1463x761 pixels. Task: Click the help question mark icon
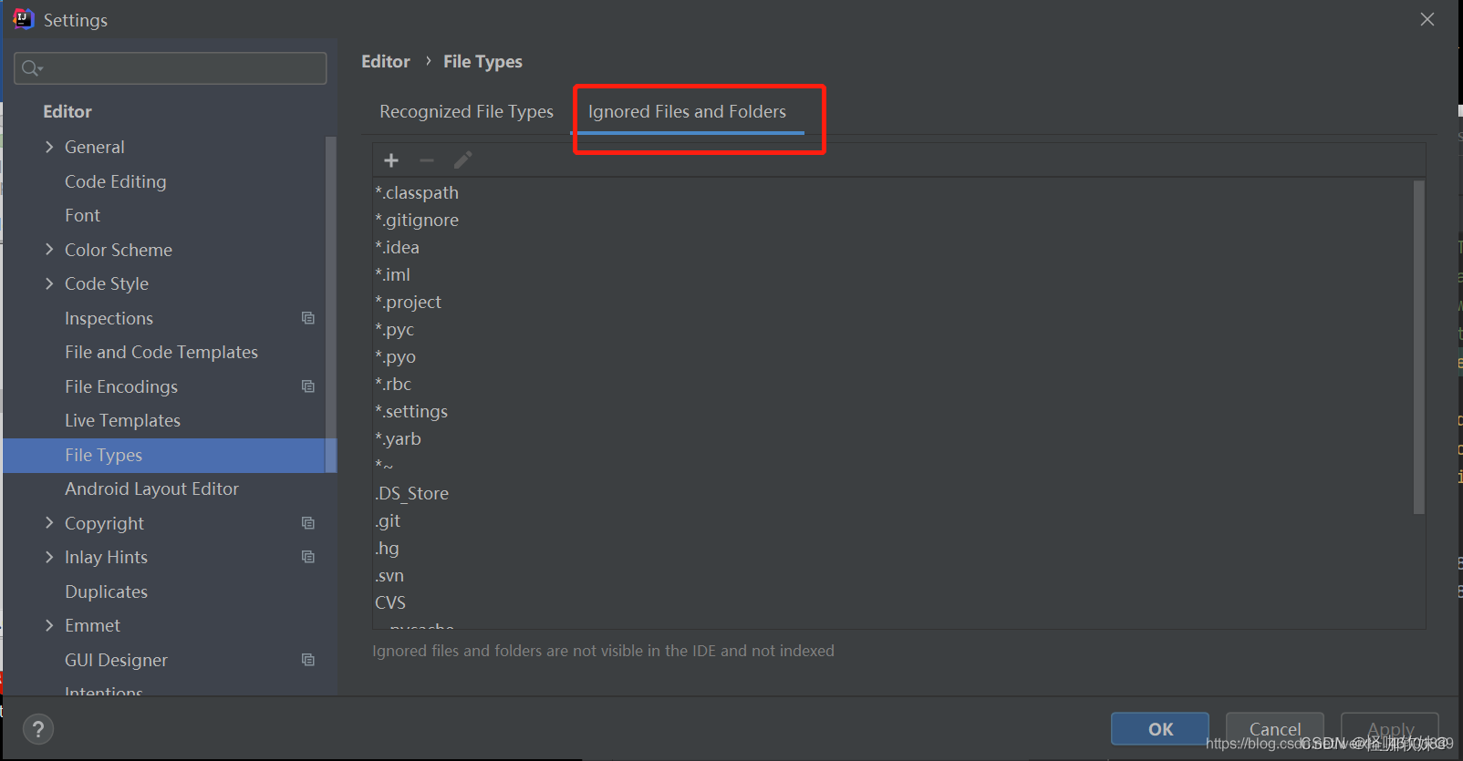click(37, 729)
